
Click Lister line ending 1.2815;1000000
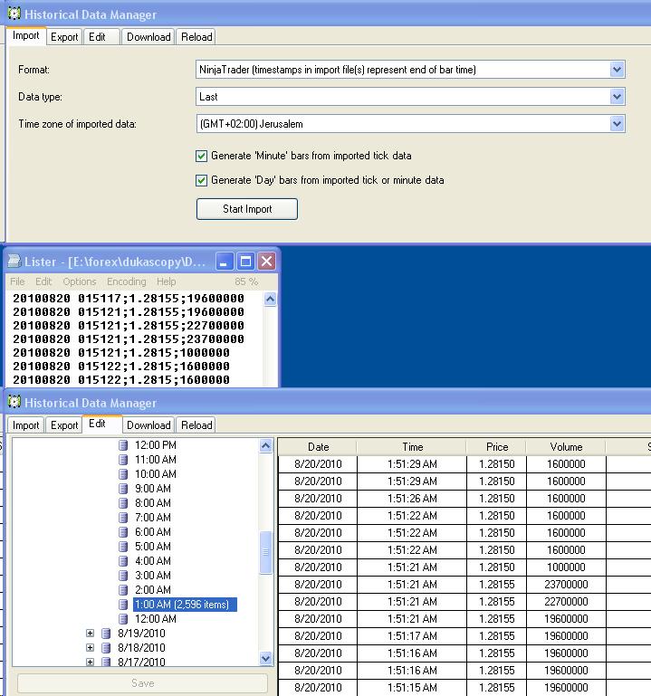pyautogui.click(x=121, y=353)
